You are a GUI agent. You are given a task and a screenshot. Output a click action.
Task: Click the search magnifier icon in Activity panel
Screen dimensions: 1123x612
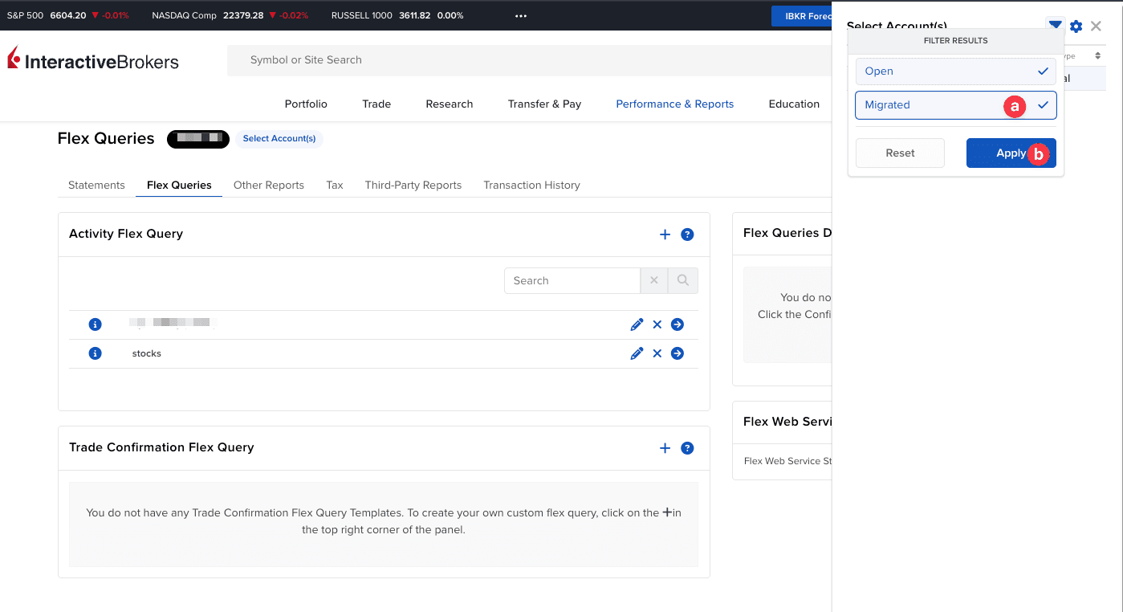683,280
